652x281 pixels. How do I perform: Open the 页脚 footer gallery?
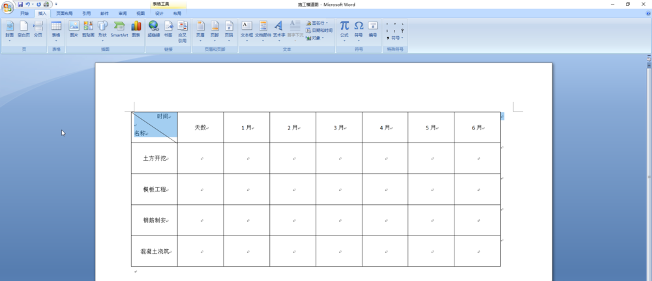coord(215,31)
